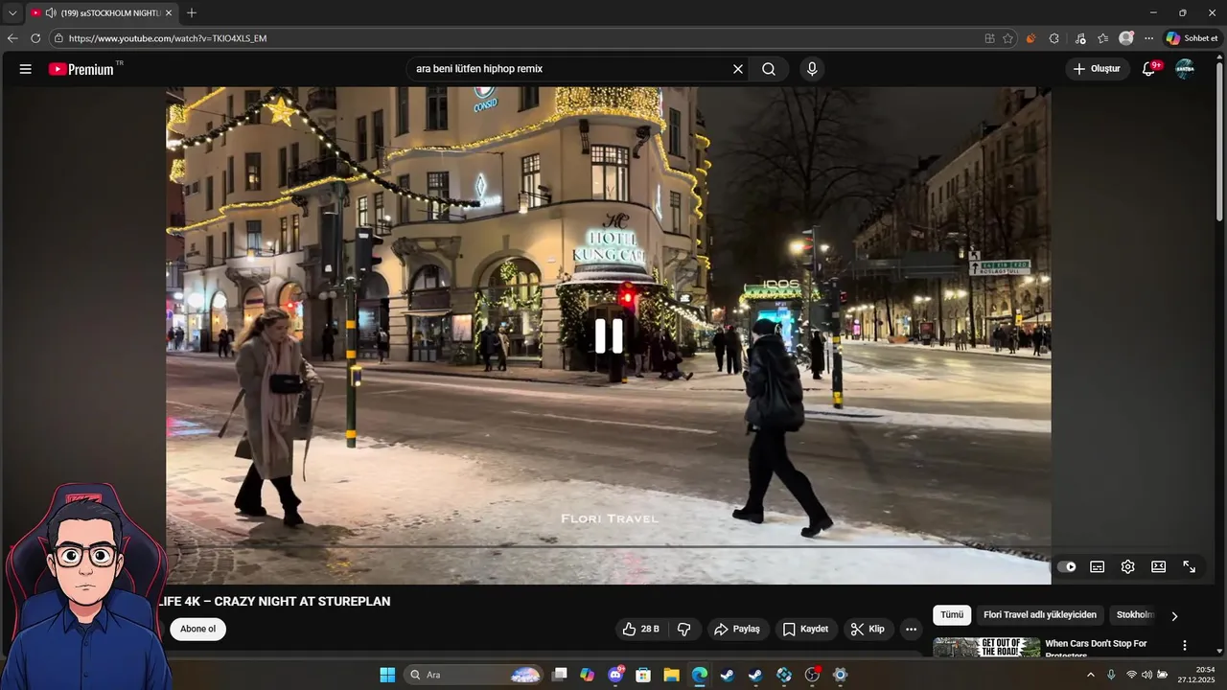The width and height of the screenshot is (1227, 690).
Task: Open the When Cars Don't Stop title
Action: [1096, 649]
